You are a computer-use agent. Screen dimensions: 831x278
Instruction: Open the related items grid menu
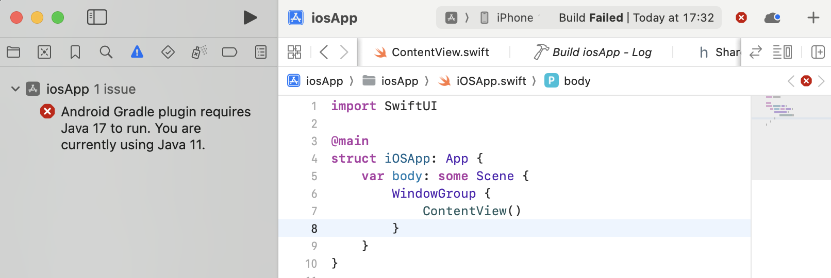[294, 52]
